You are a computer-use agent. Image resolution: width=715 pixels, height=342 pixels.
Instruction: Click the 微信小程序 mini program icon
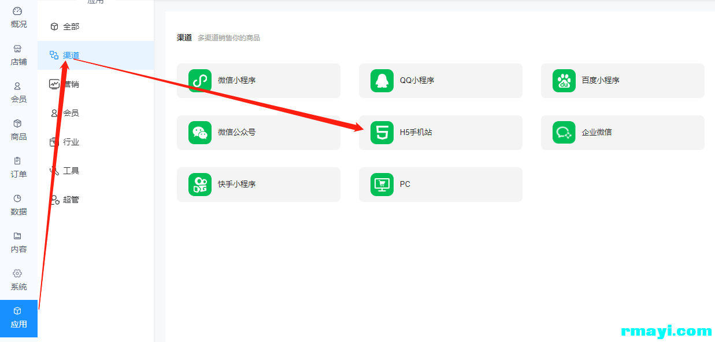200,81
